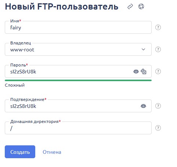Click the Сложный strength label
The height and width of the screenshot is (167, 177).
pyautogui.click(x=15, y=85)
